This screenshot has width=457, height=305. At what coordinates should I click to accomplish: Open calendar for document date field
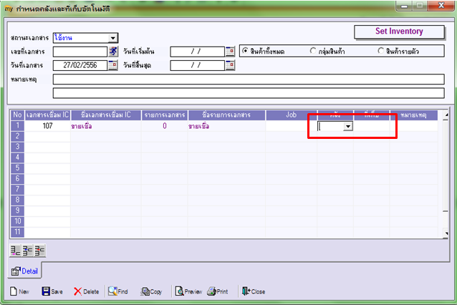coord(112,65)
